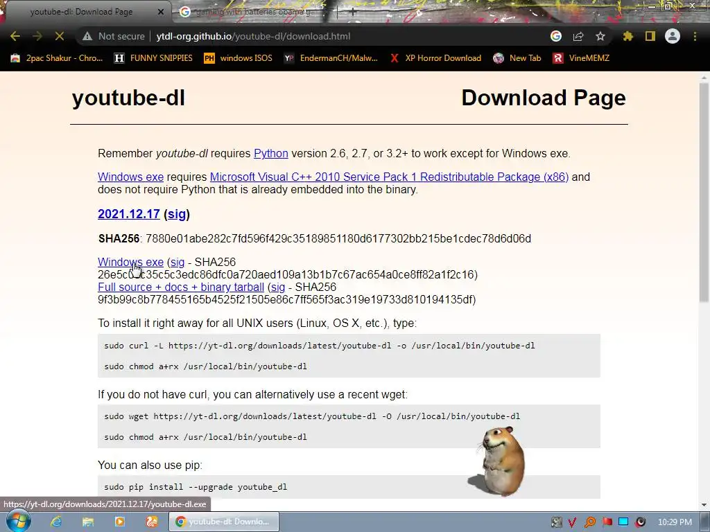710x532 pixels.
Task: Open the EndermanCH/Malw... bookmark
Action: (x=331, y=58)
